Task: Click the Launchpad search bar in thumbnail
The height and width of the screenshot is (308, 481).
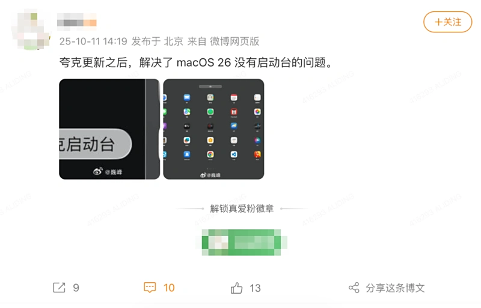Action: (x=210, y=86)
